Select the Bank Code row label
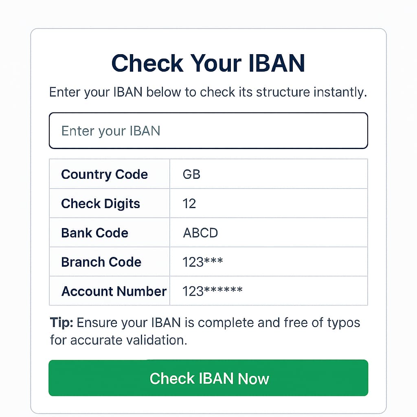Viewport: 417px width, 417px height. pyautogui.click(x=94, y=233)
